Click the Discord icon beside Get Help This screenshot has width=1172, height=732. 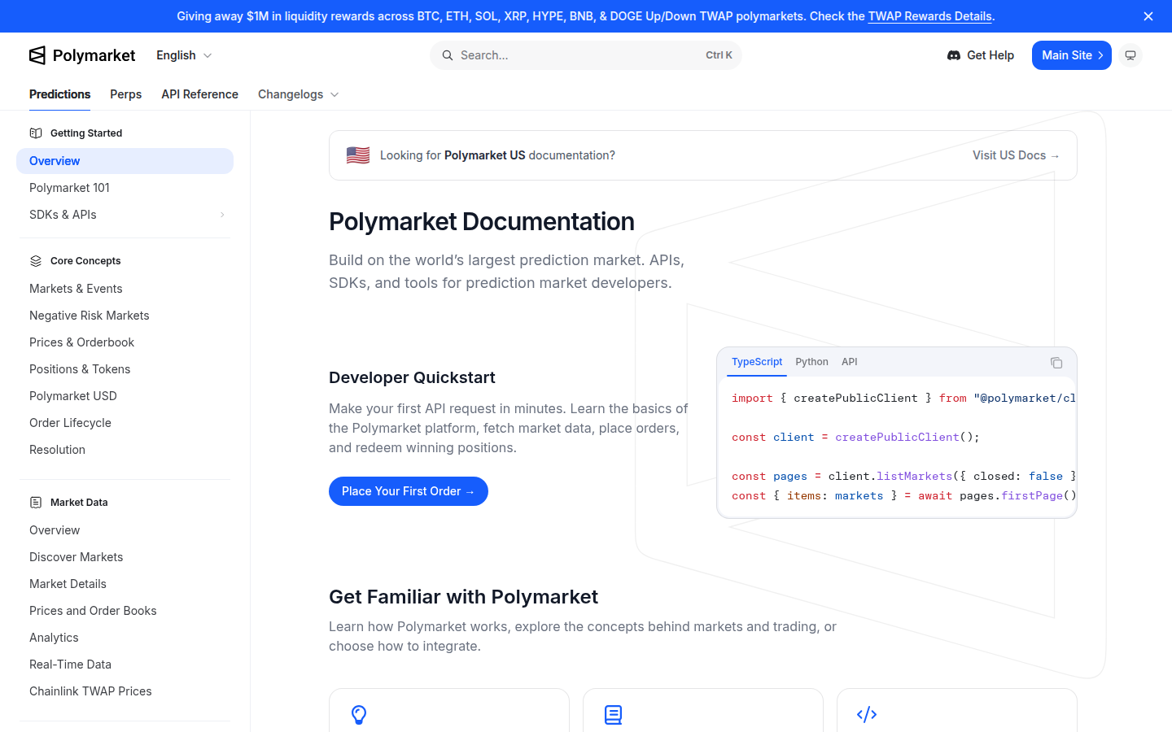pyautogui.click(x=954, y=55)
